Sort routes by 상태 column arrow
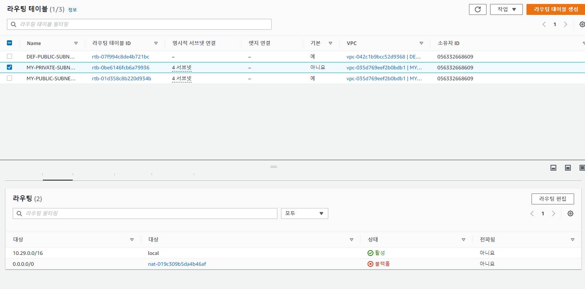Screen dimensions: 585x289 464,240
